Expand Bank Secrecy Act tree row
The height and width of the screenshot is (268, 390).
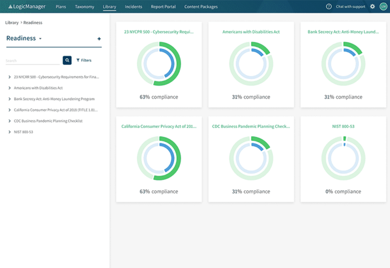point(9,99)
